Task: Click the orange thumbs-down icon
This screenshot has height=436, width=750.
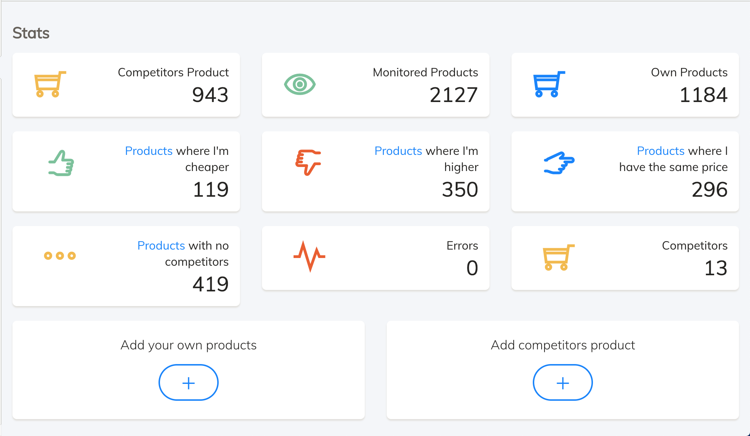Action: pos(309,163)
